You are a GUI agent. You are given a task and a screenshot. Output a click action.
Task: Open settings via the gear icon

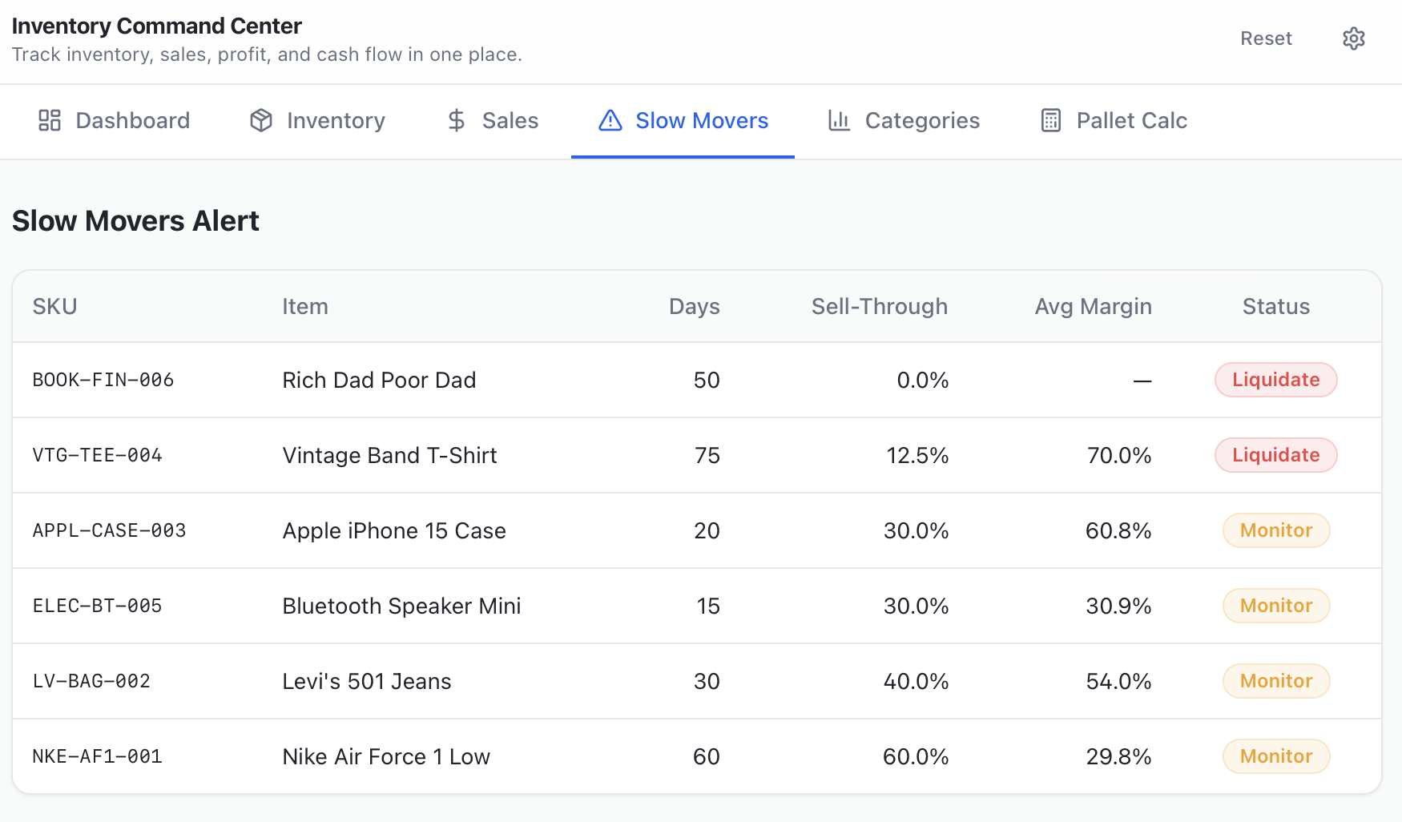(1353, 38)
